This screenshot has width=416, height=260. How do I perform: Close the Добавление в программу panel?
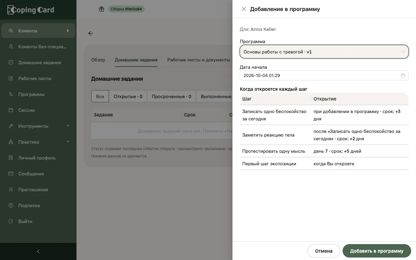(244, 9)
